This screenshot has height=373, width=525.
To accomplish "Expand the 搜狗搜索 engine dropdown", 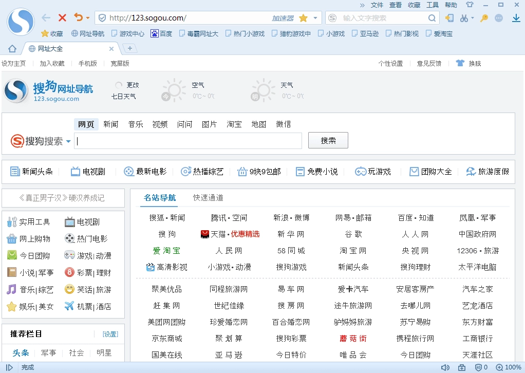I will click(x=68, y=141).
